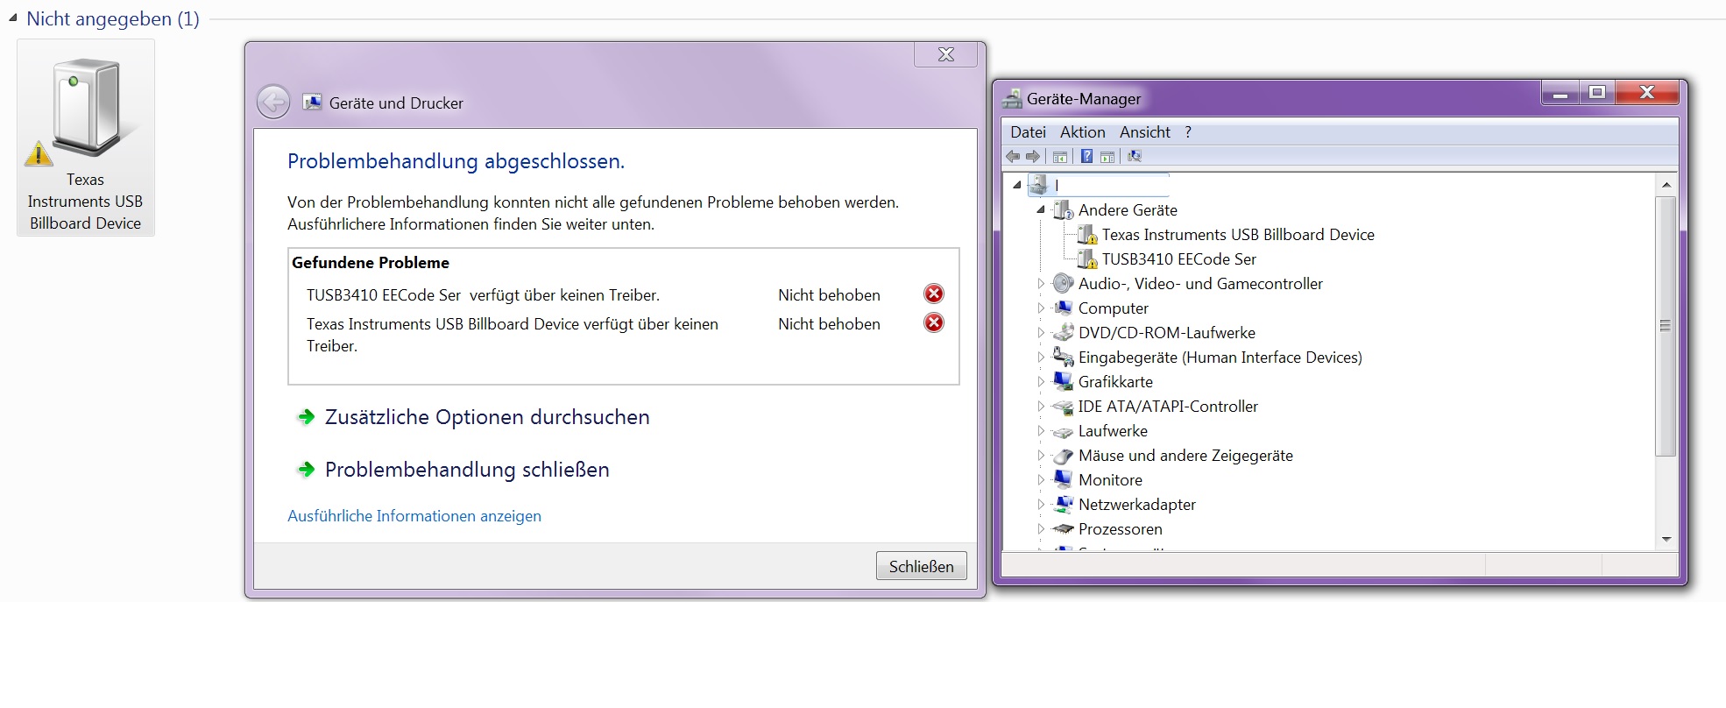Click the Computer category icon

[1063, 308]
